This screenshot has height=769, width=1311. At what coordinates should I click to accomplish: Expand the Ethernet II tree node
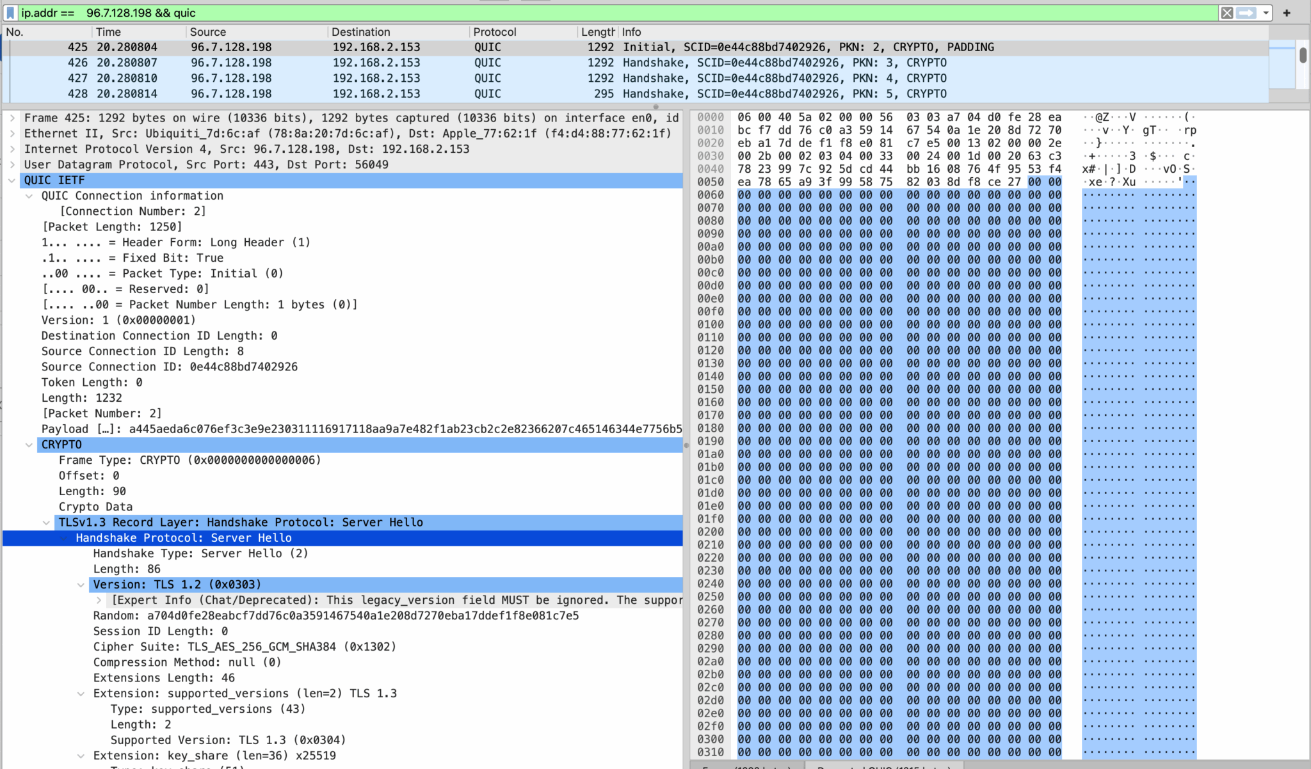tap(12, 134)
